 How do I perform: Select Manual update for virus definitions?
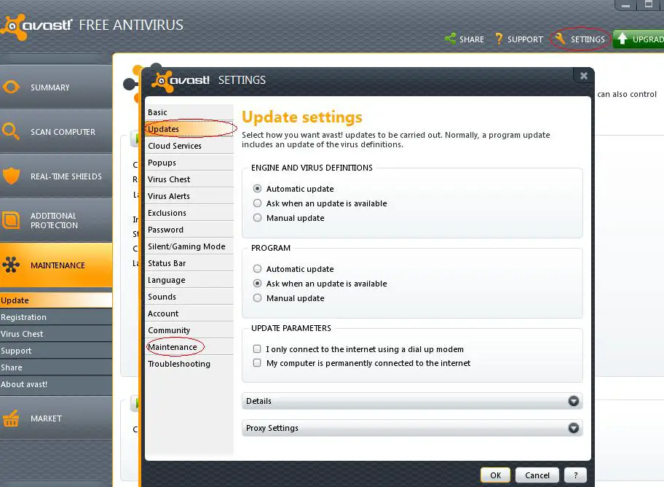(257, 218)
